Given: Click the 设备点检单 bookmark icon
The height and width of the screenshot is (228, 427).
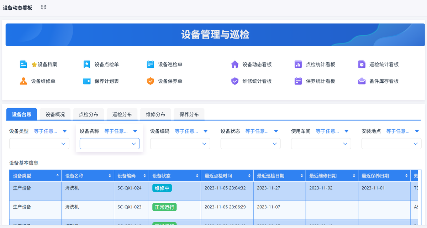Looking at the screenshot, I should (87, 64).
